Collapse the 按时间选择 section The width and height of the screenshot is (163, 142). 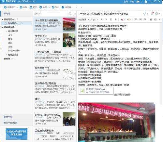point(3,27)
